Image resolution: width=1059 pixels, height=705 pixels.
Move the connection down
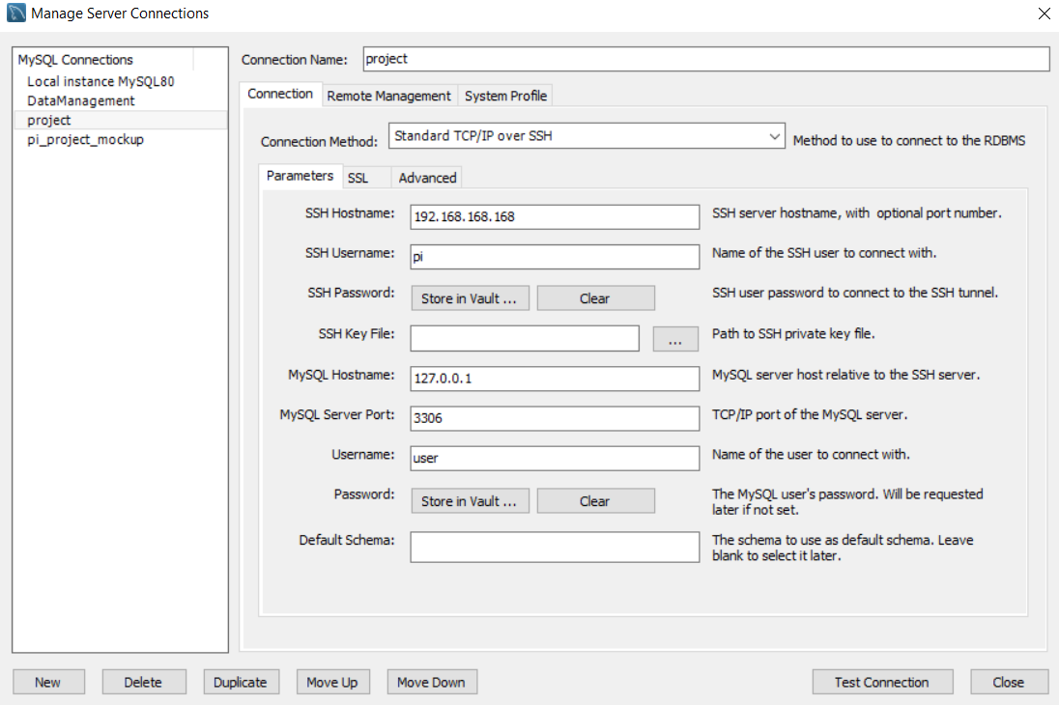[x=432, y=682]
